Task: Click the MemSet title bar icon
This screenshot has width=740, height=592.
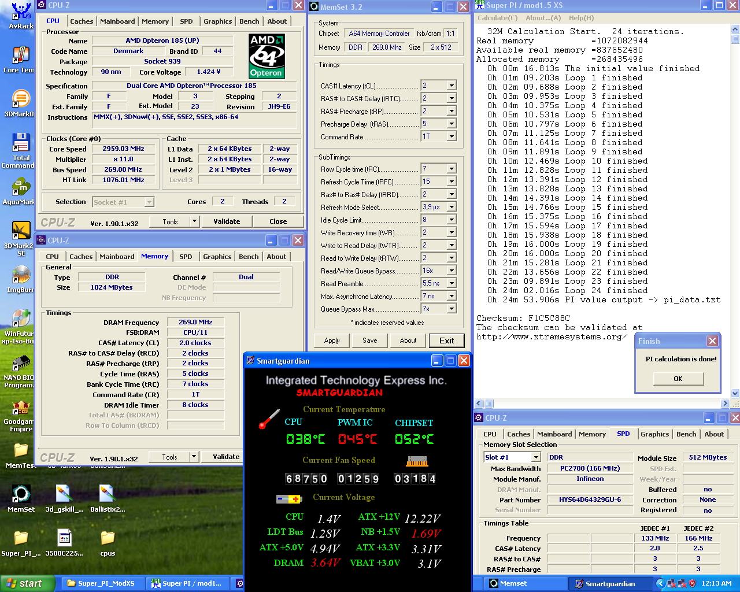Action: tap(314, 6)
